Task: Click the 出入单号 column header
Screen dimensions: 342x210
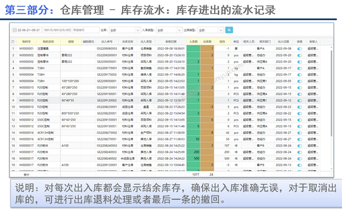Action: pyautogui.click(x=107, y=41)
